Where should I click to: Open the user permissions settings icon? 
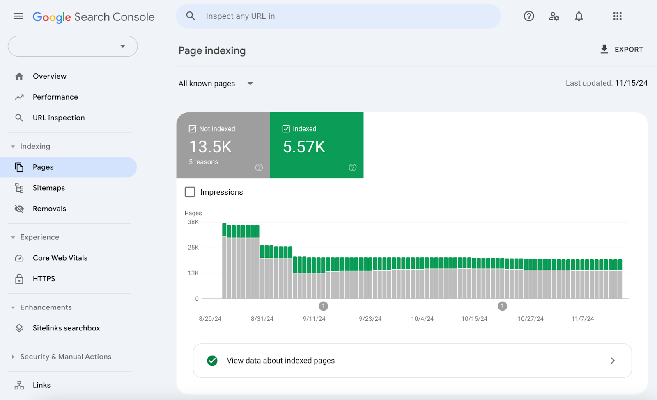554,16
